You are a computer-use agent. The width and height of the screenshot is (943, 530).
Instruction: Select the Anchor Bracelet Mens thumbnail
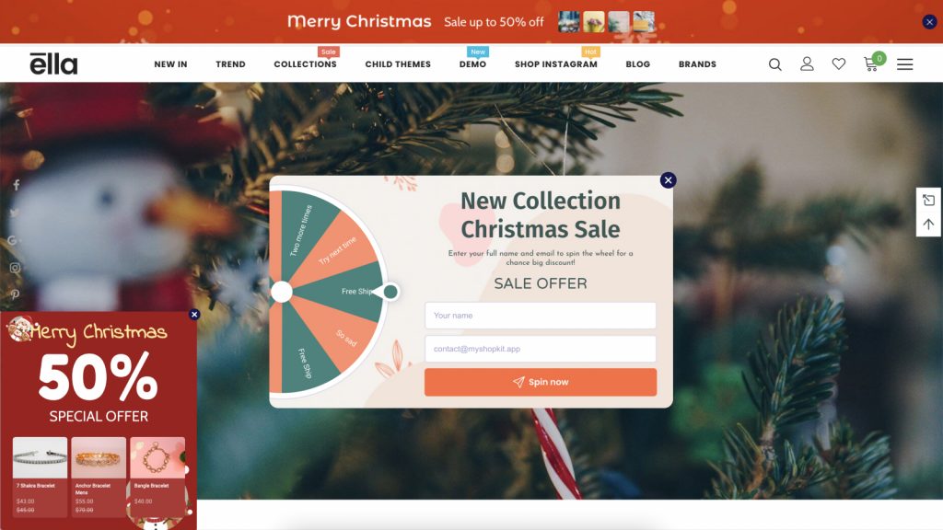[x=99, y=458]
